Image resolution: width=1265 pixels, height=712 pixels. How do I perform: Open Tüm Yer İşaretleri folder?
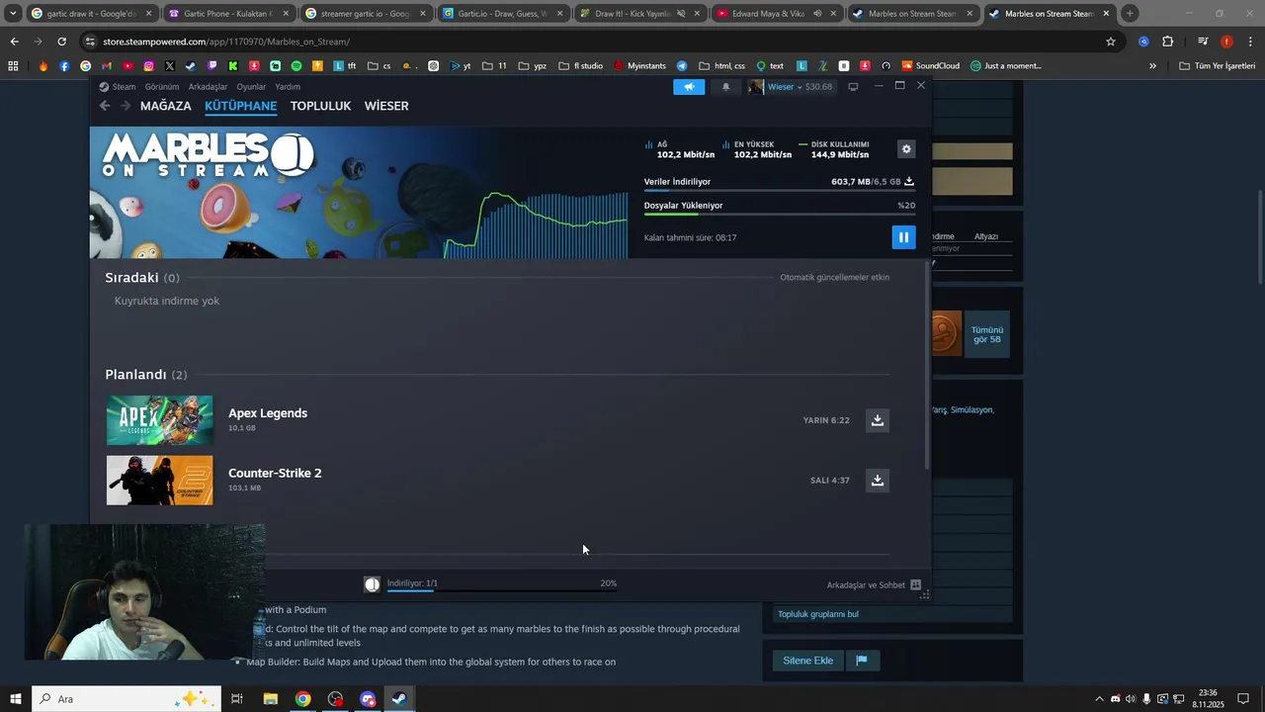1218,66
